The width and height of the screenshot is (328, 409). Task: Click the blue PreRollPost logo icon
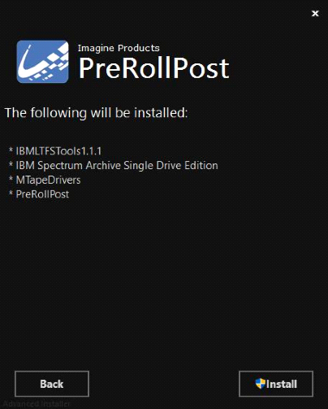point(42,62)
